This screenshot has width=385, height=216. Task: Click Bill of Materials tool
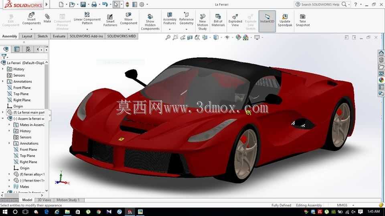coord(218,20)
